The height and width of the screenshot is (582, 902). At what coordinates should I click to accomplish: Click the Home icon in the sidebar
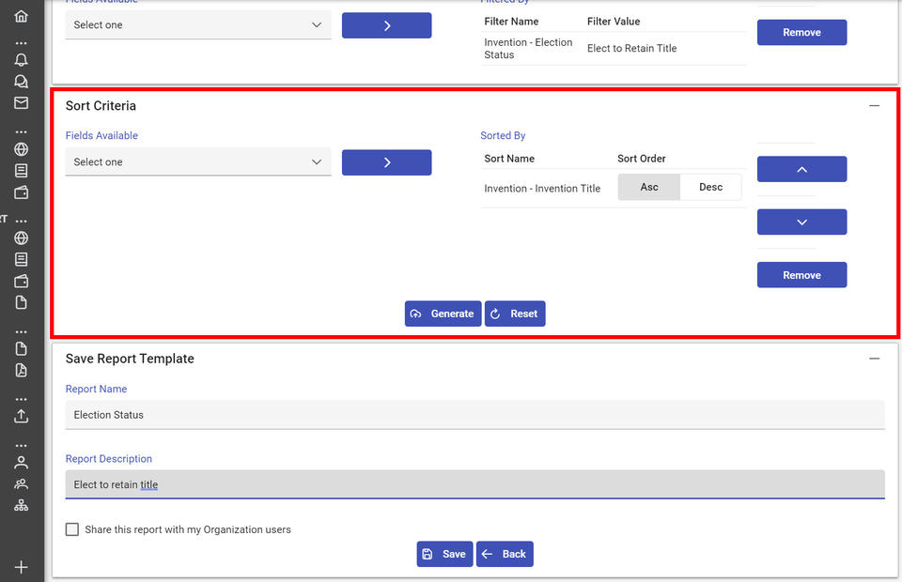23,15
